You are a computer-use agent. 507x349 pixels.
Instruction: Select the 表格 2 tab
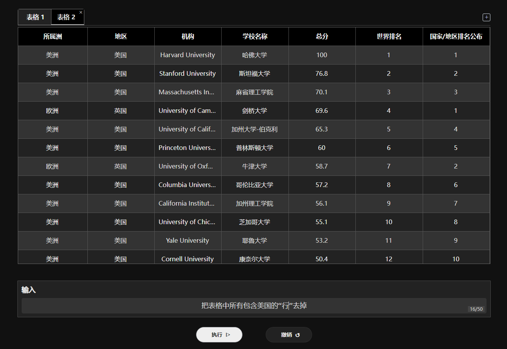pos(67,17)
